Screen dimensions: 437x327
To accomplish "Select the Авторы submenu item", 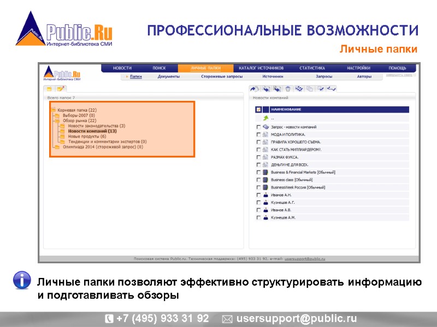I will (x=364, y=76).
